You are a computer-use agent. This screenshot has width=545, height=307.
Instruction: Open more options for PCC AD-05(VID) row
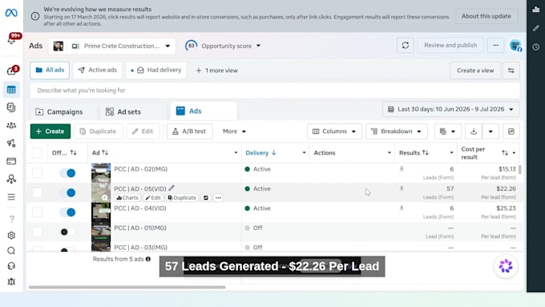coord(218,197)
